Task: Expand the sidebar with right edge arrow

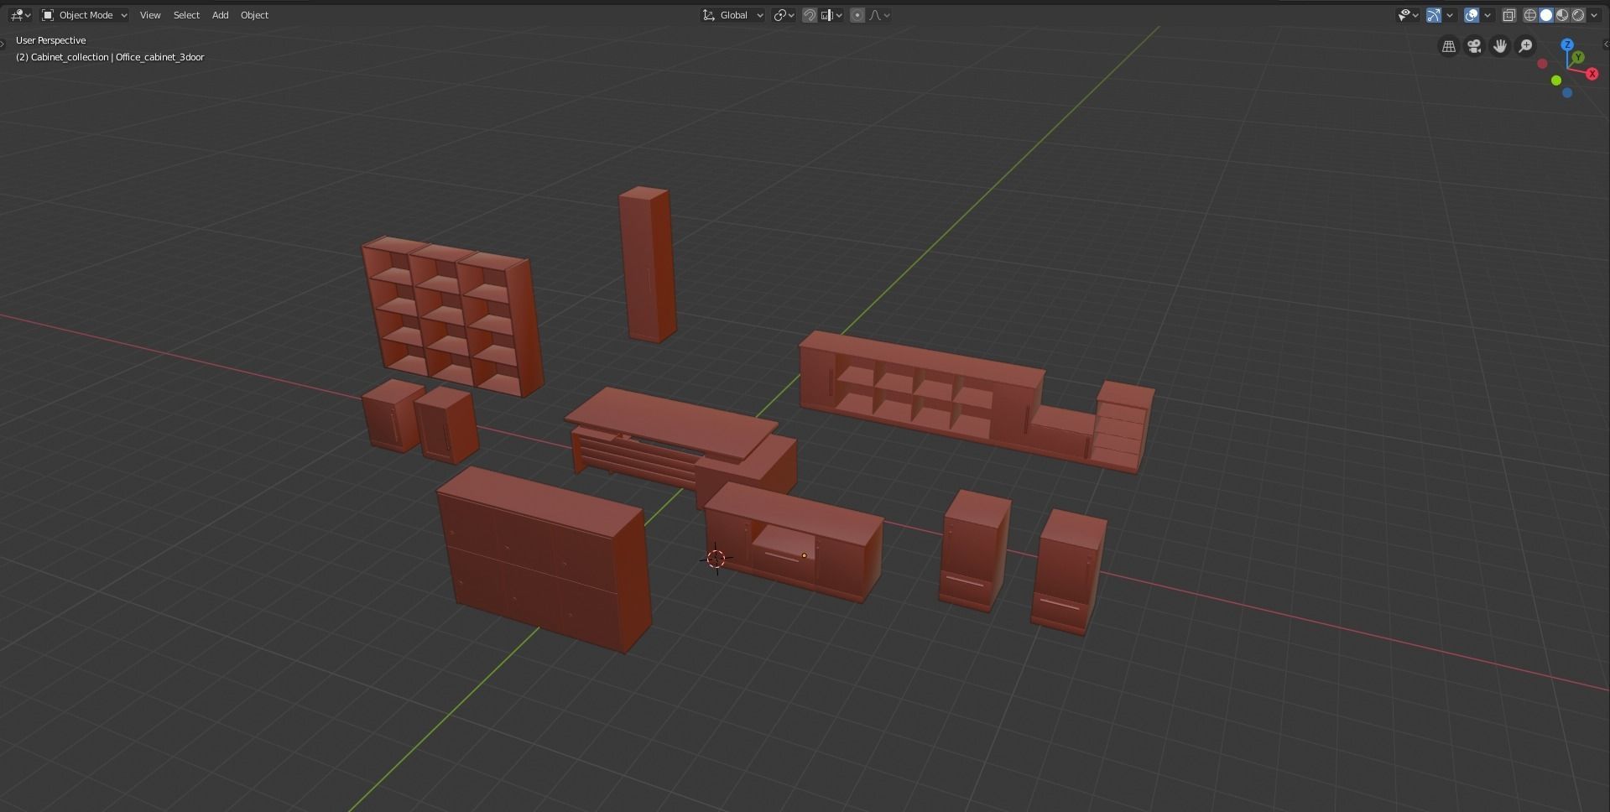Action: (1606, 44)
